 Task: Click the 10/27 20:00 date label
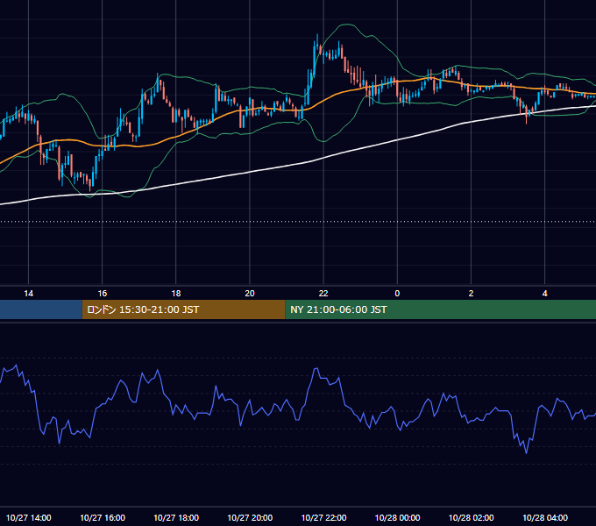click(x=250, y=518)
